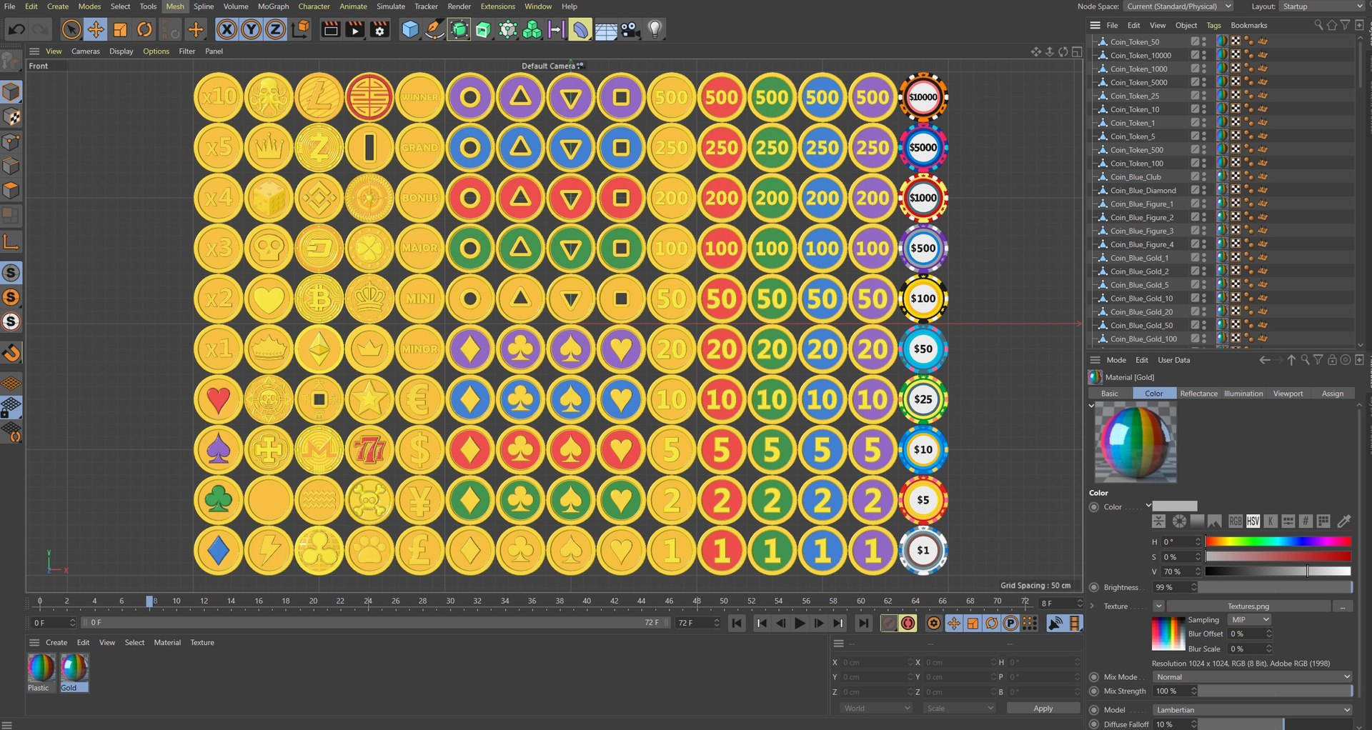Select the Coin_Blue_Club object

[1135, 177]
